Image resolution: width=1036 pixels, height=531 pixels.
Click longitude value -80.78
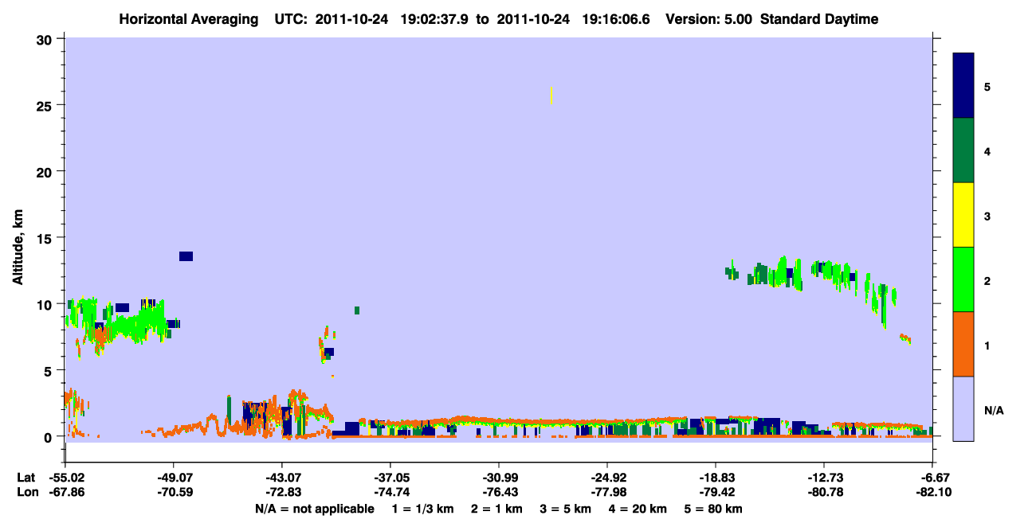pos(824,492)
